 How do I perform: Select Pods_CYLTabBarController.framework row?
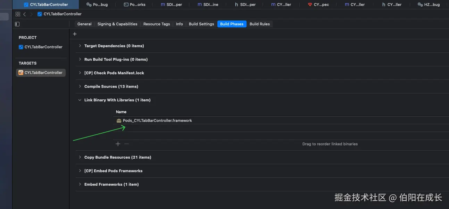[282, 120]
